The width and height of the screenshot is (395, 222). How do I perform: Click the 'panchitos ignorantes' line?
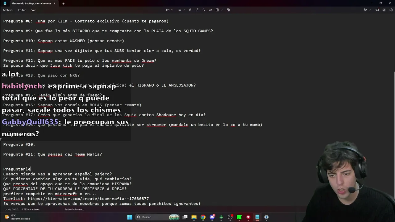[x=102, y=204]
